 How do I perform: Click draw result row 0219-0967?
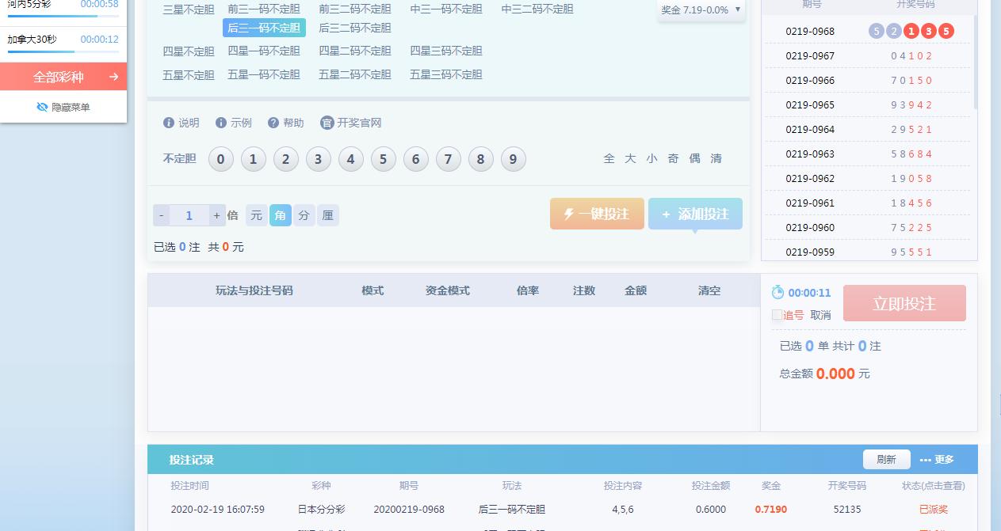coord(867,56)
